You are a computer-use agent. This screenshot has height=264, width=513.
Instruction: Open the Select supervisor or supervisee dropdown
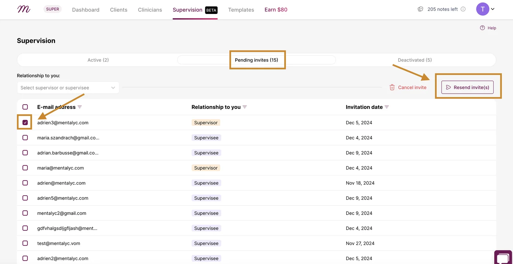68,88
